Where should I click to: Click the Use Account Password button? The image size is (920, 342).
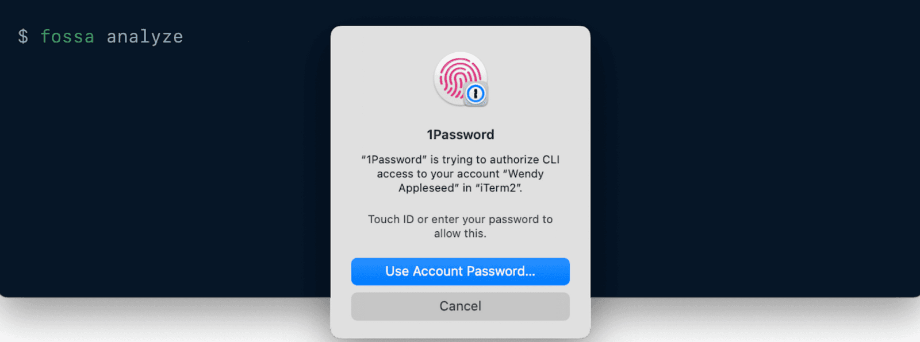[x=460, y=271]
